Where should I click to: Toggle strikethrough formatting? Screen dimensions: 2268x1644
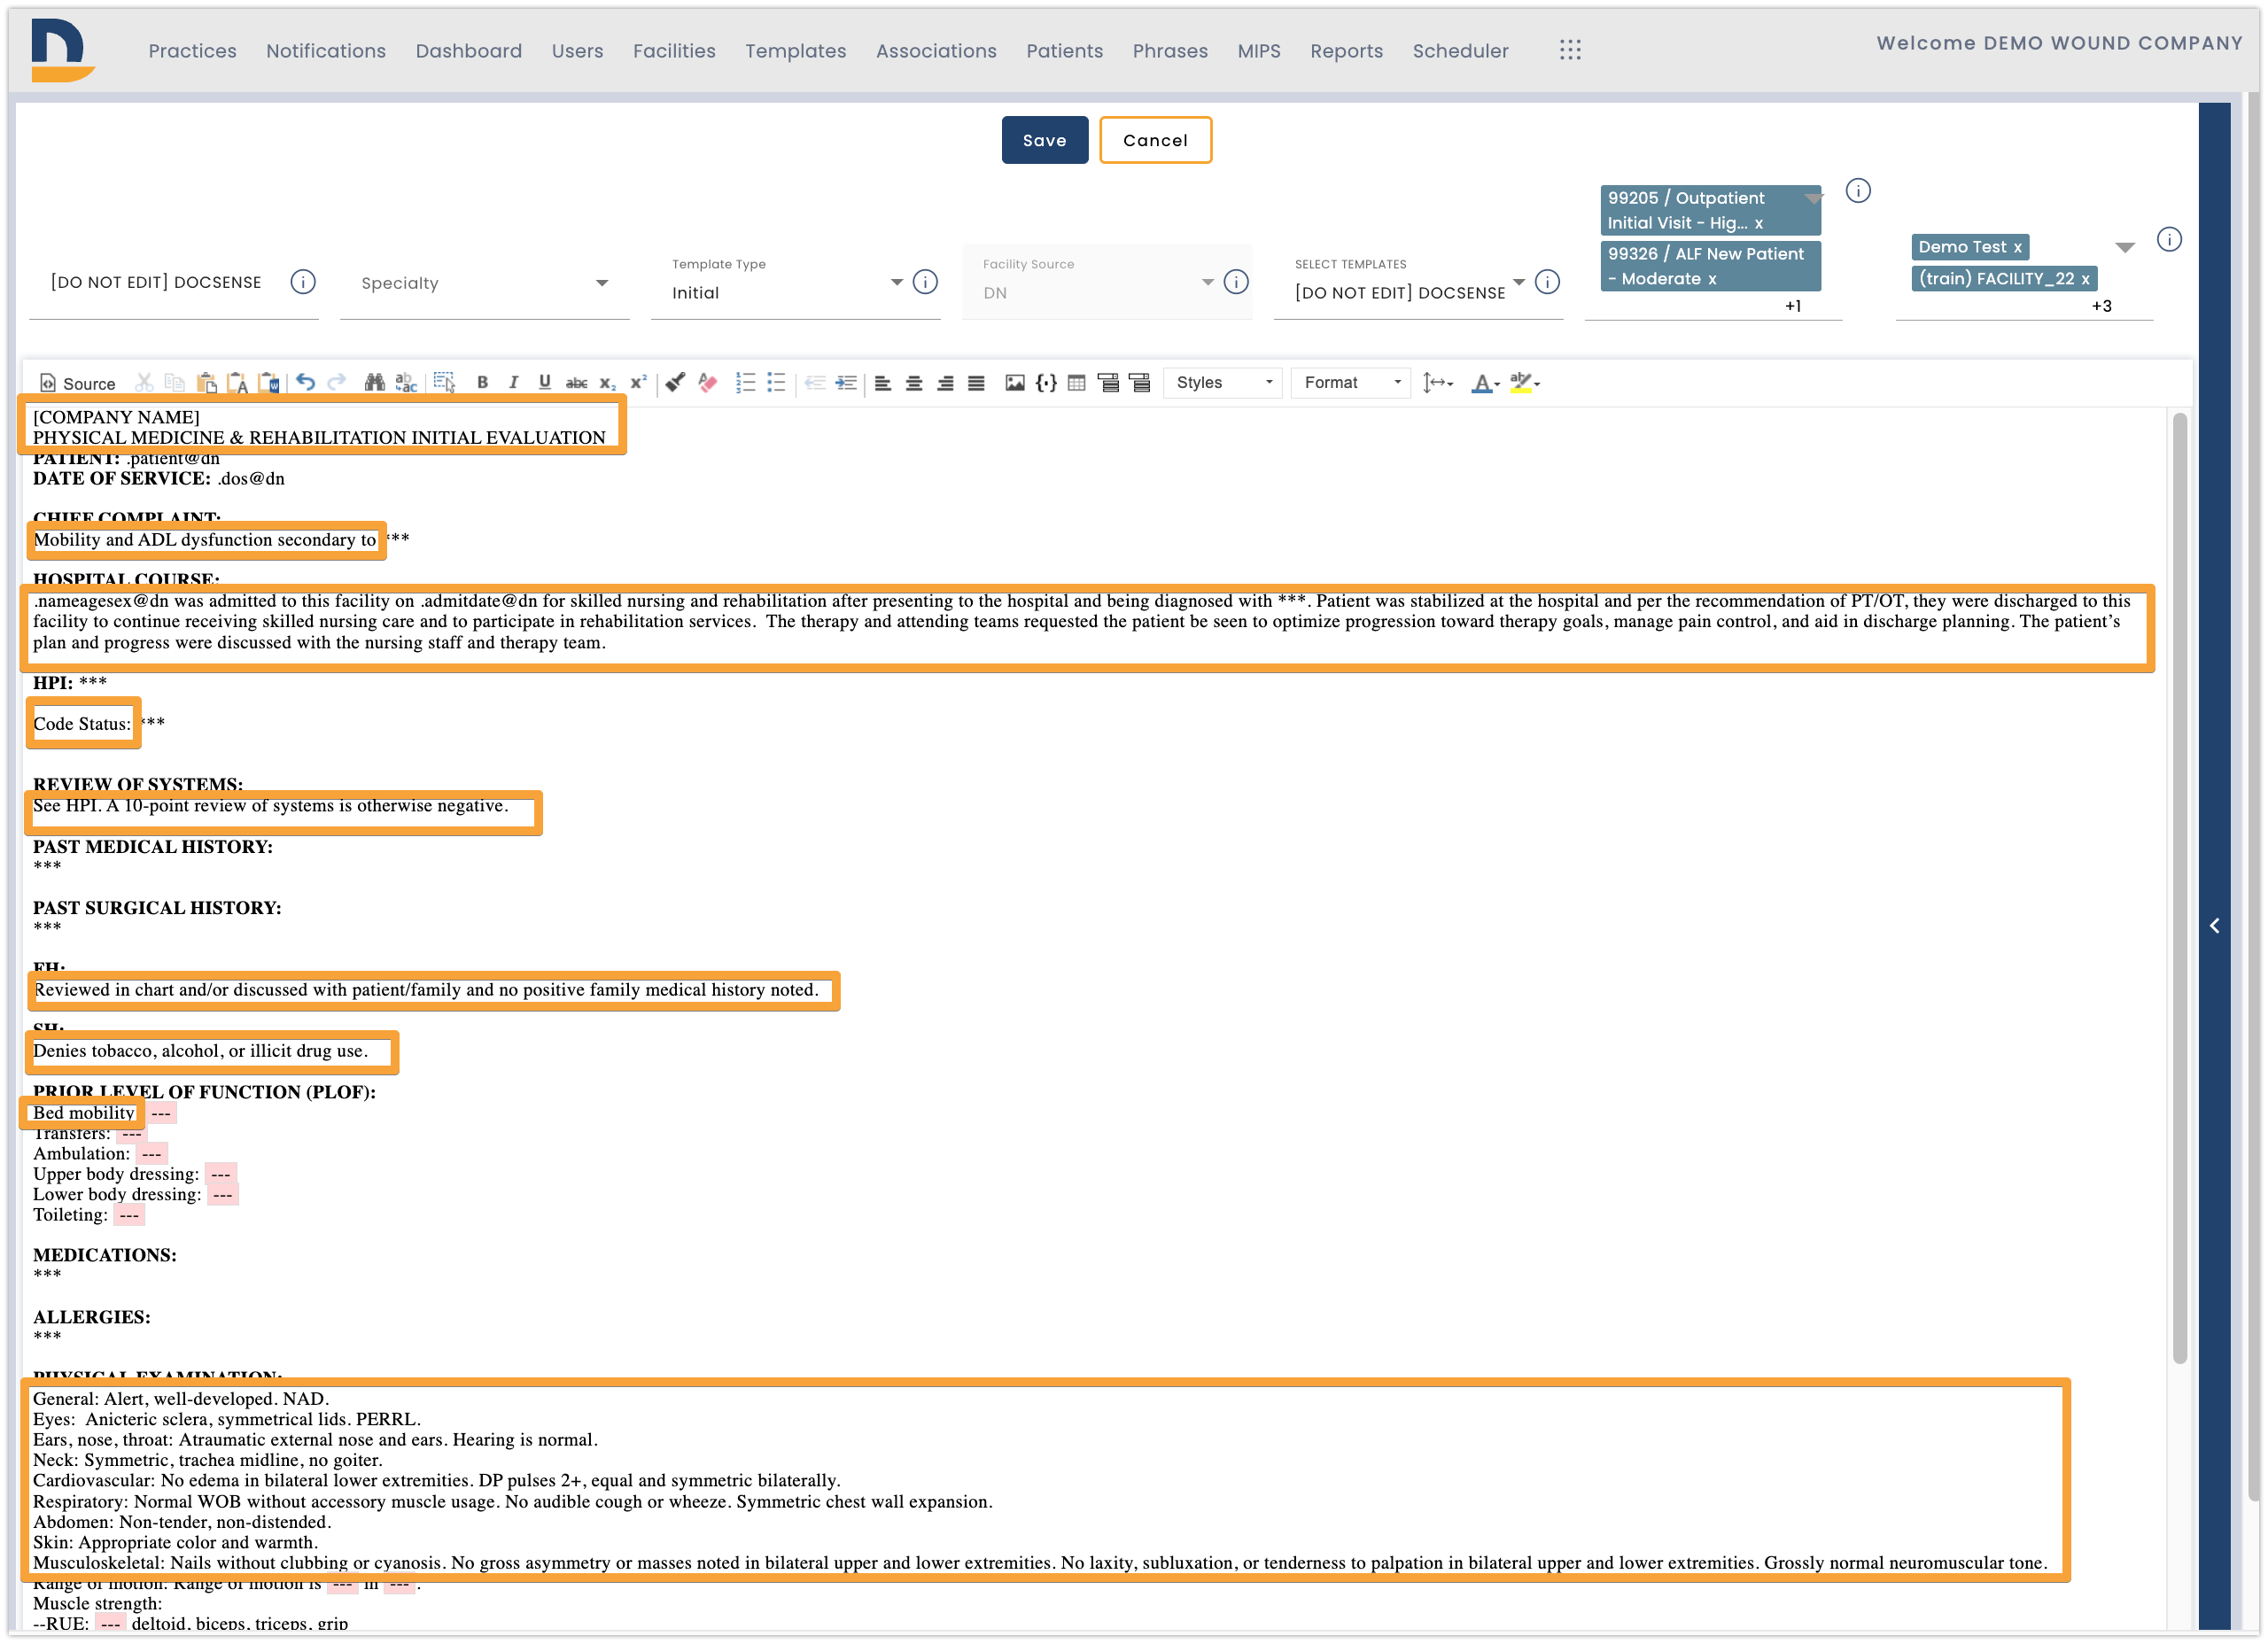tap(576, 383)
